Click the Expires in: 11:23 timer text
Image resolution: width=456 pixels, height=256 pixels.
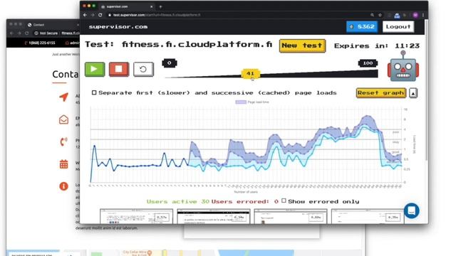coord(377,46)
